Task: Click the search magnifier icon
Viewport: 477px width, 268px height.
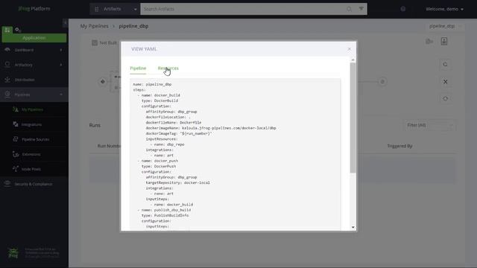Action: click(x=349, y=9)
